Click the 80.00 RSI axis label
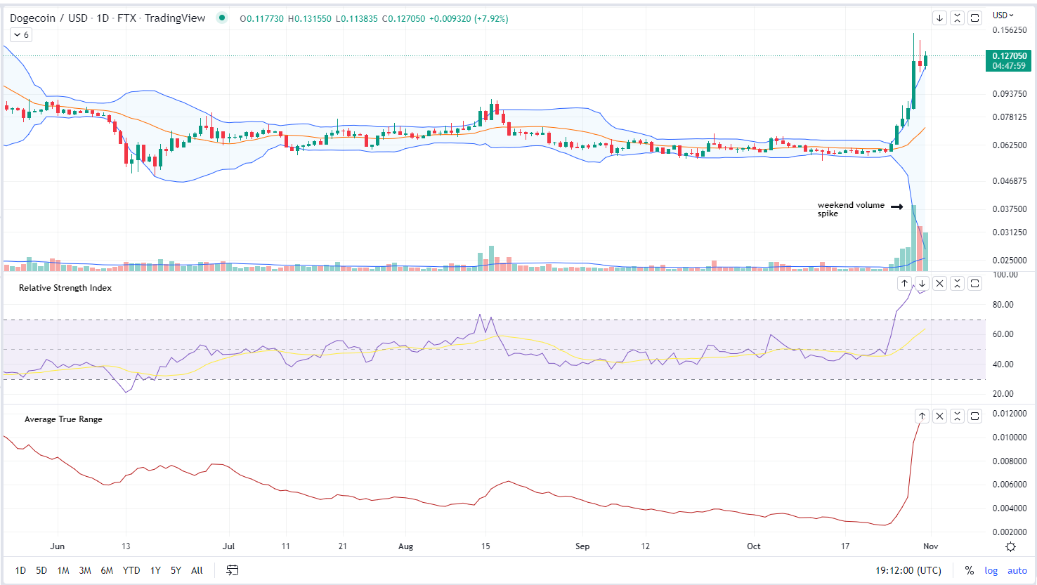The height and width of the screenshot is (585, 1037). (1003, 305)
